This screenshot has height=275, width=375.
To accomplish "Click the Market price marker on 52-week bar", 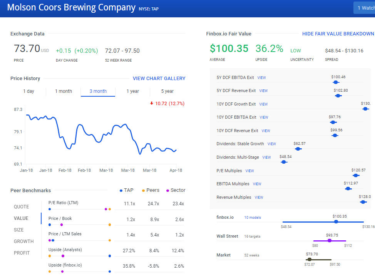I will pyautogui.click(x=310, y=260).
